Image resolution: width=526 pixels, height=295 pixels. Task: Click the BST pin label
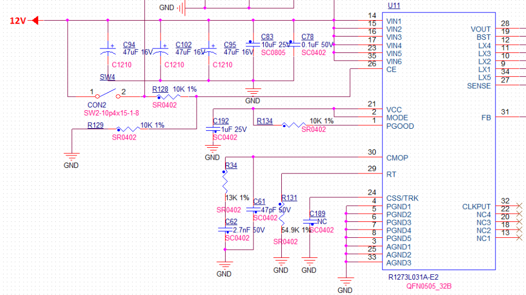[x=483, y=38]
